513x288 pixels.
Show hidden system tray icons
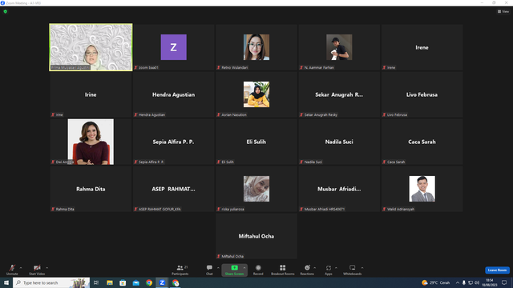coord(458,282)
